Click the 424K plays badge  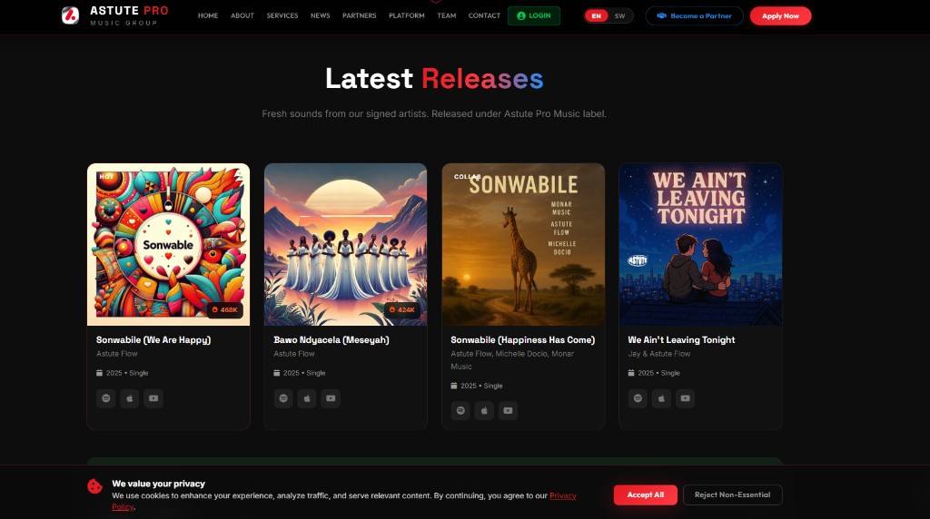coord(402,310)
